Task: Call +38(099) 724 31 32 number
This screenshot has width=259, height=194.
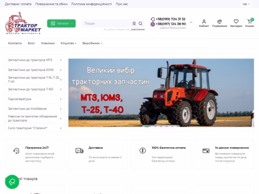Action: click(x=171, y=19)
